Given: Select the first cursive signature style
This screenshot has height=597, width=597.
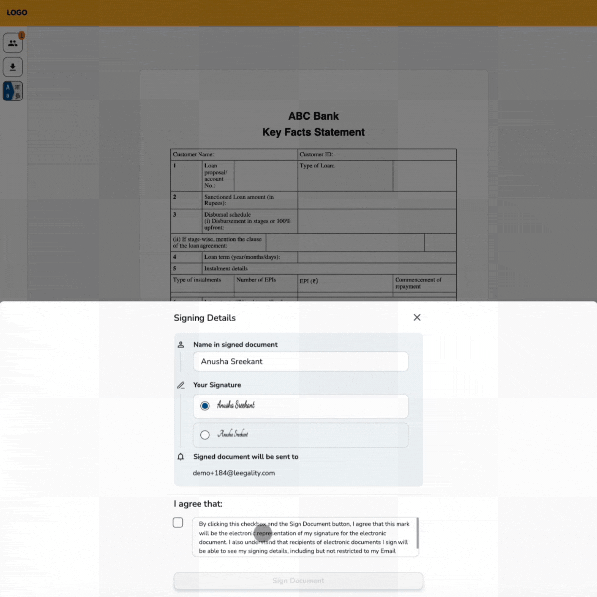Looking at the screenshot, I should [x=205, y=406].
